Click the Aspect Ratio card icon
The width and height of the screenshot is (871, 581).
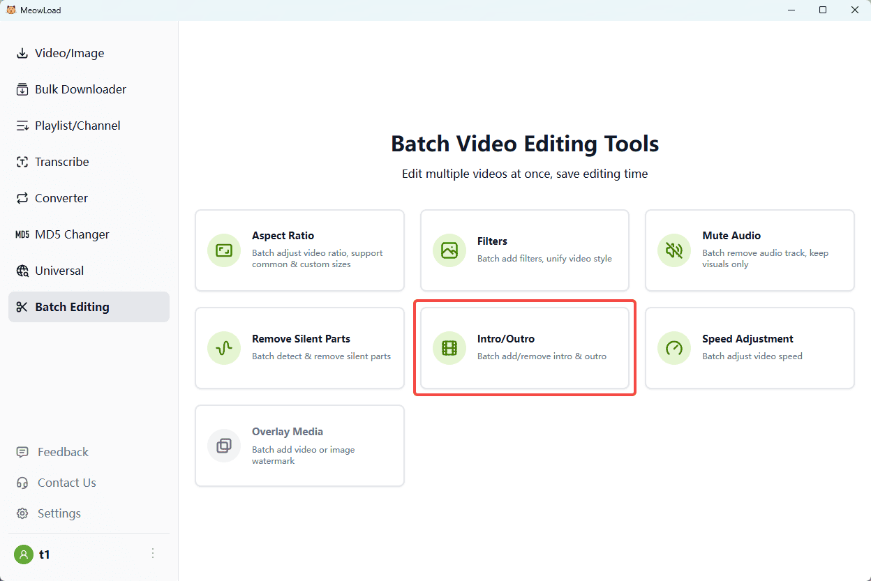click(224, 250)
